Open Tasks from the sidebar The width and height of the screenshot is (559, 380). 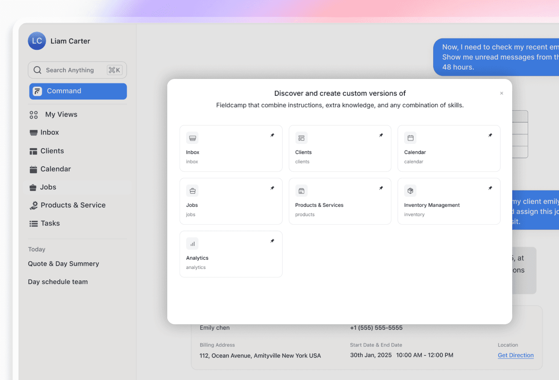[49, 223]
